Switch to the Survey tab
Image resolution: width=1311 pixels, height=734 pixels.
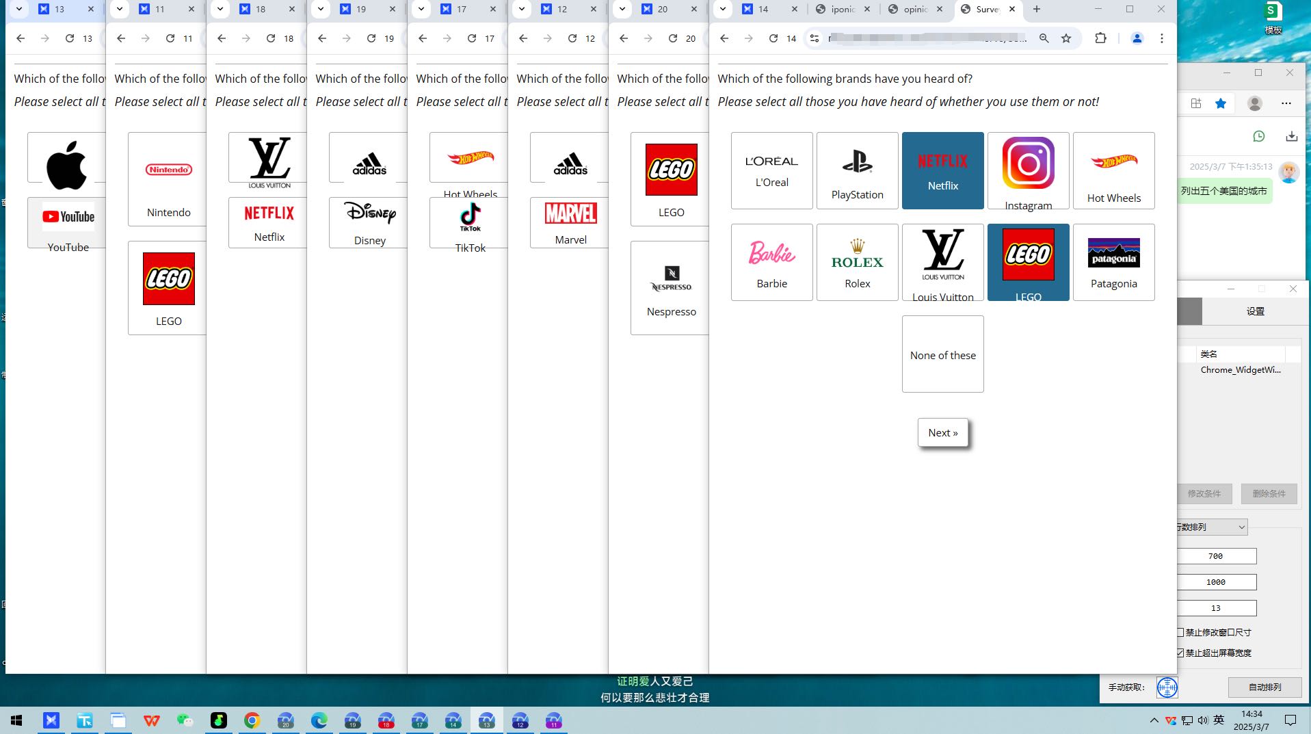[x=988, y=9]
